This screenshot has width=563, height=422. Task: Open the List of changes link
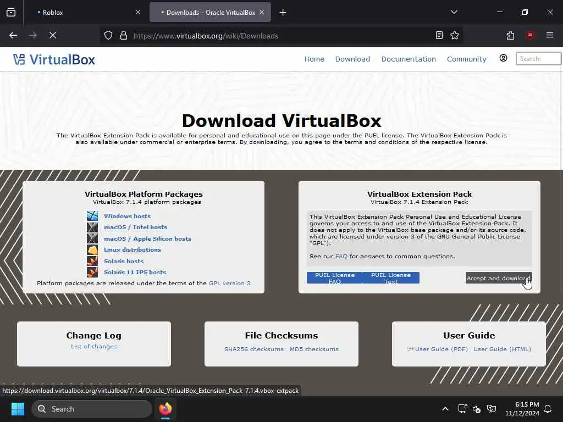coord(93,346)
